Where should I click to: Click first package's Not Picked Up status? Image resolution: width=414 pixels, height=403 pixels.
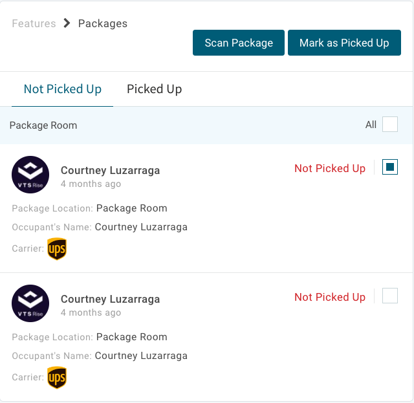[330, 168]
